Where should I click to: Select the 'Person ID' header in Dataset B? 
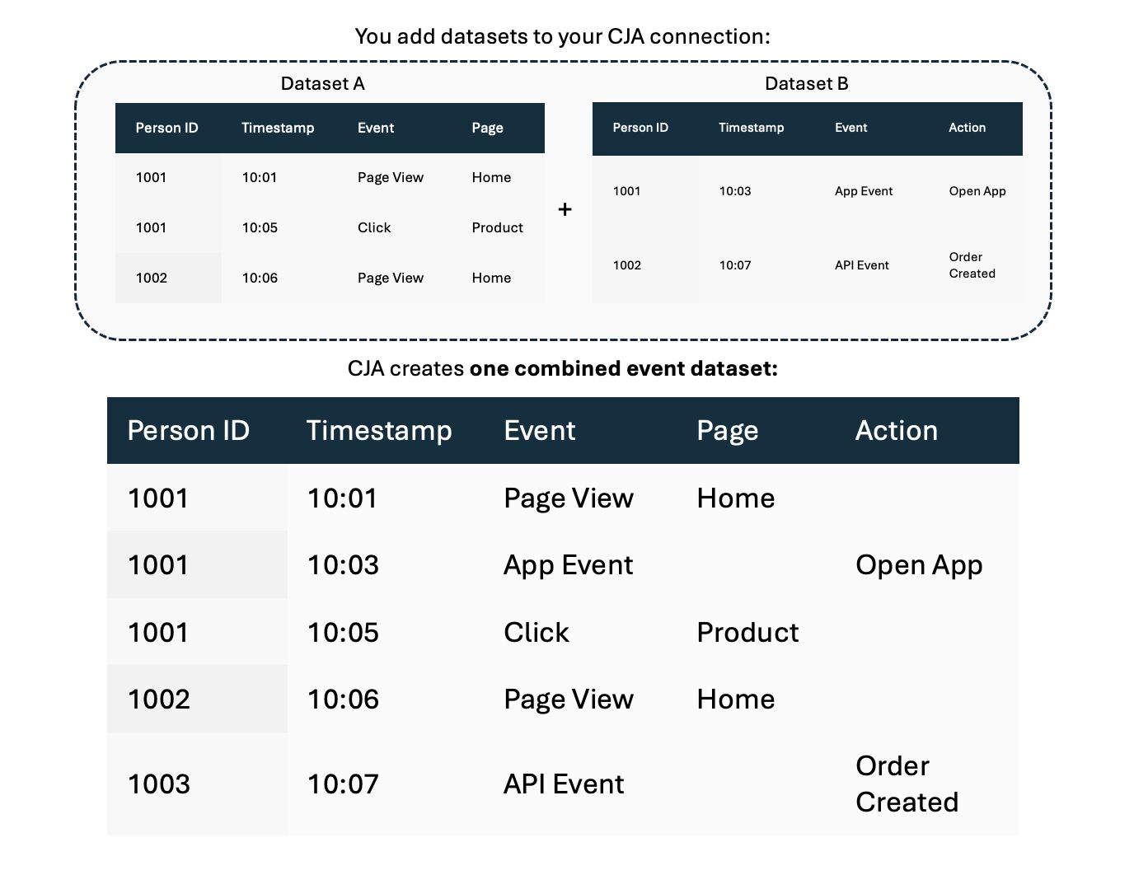640,128
